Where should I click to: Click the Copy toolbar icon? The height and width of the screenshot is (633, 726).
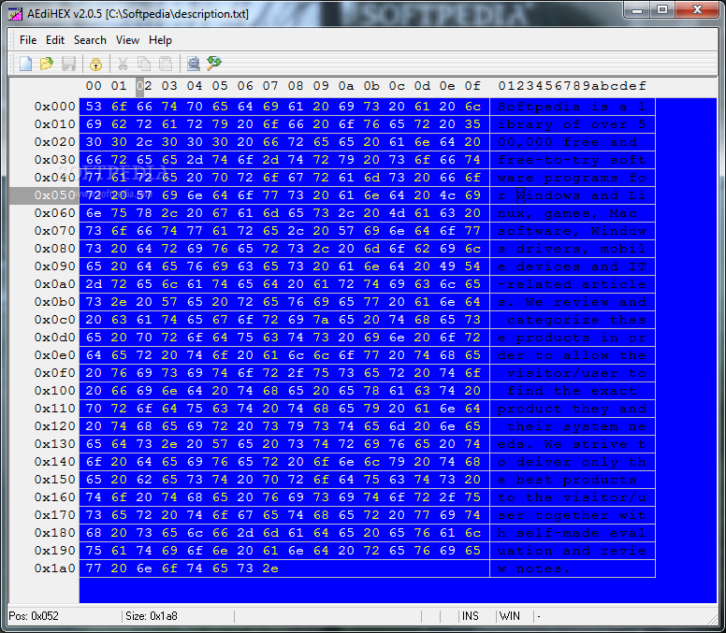(x=144, y=64)
